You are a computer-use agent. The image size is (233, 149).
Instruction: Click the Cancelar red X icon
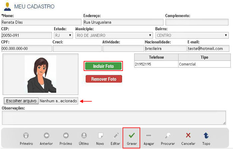coord(188,135)
